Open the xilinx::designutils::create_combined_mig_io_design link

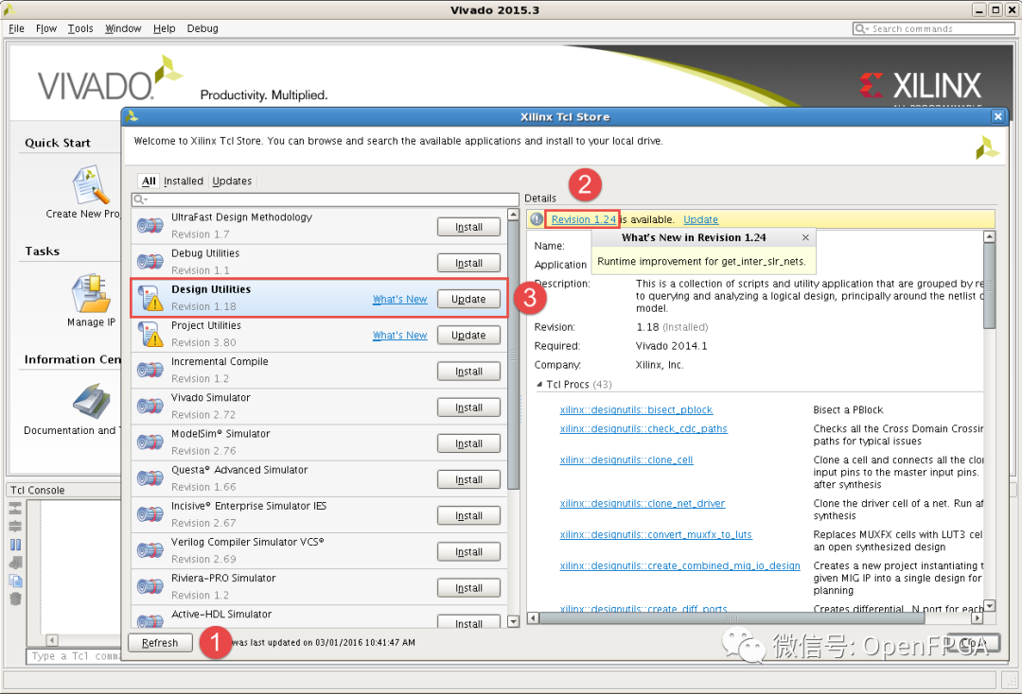coord(679,566)
